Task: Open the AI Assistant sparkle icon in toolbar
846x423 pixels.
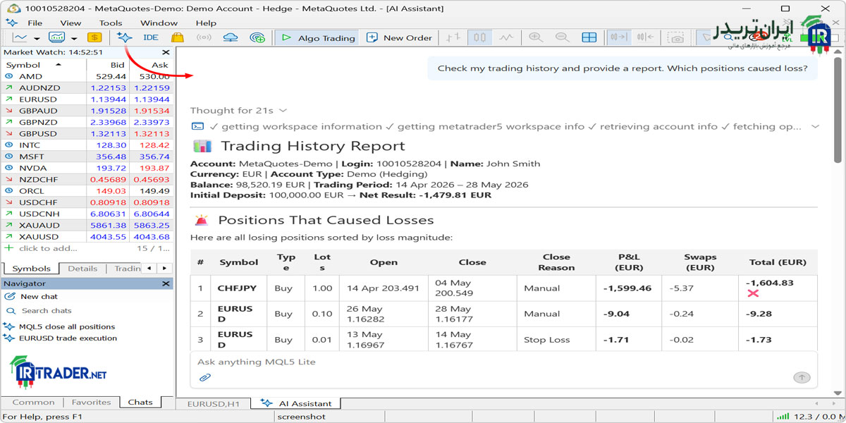Action: [125, 37]
